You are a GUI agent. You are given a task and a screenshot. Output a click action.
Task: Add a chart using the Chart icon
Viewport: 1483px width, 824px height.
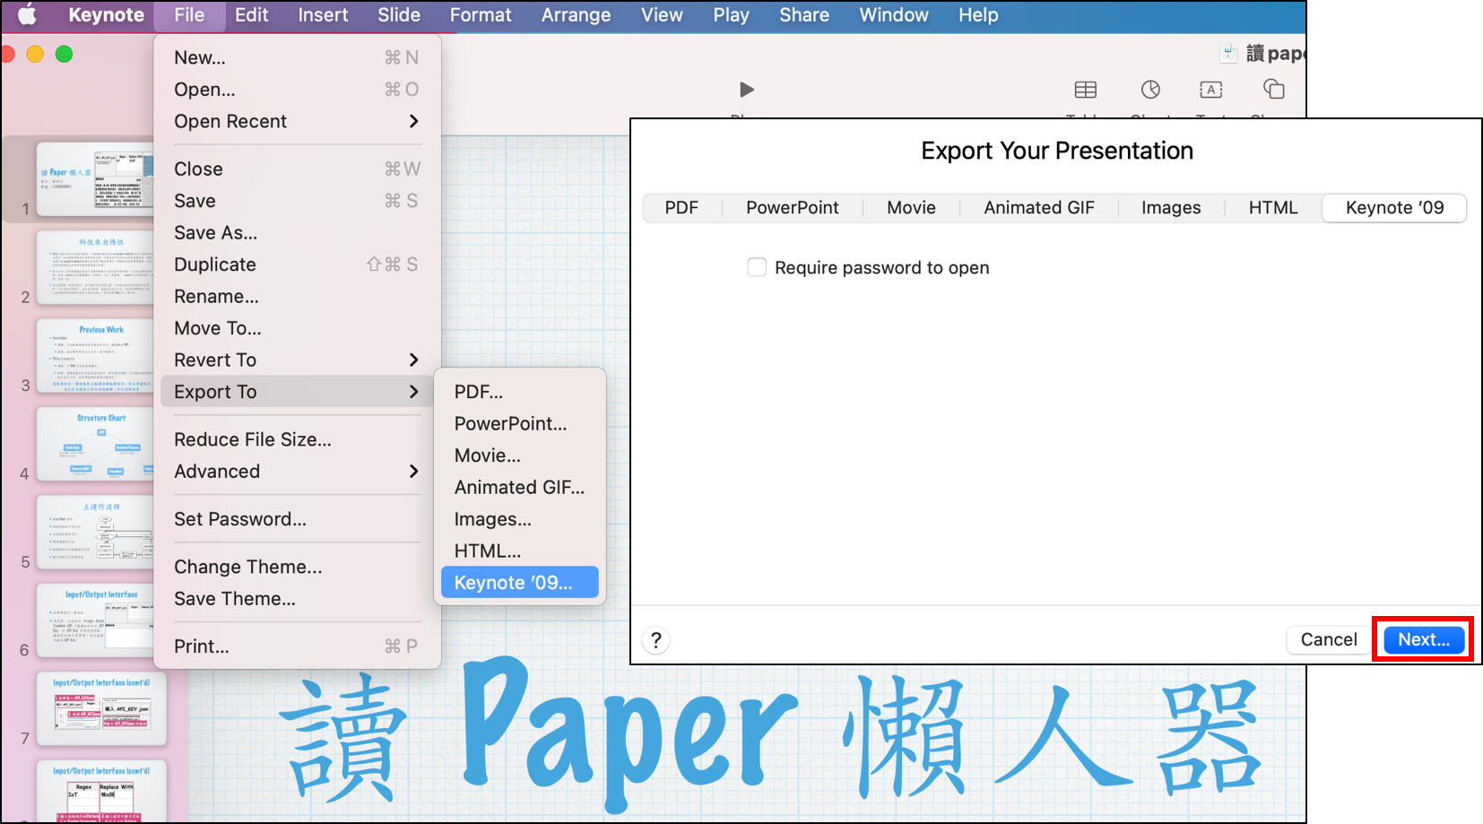(x=1150, y=90)
